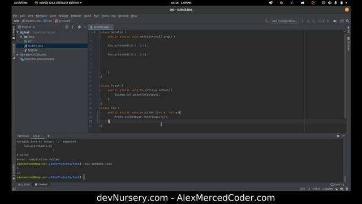Click the 4 spaces indent status indicator
Viewport: 362px width, 204px height.
327,189
